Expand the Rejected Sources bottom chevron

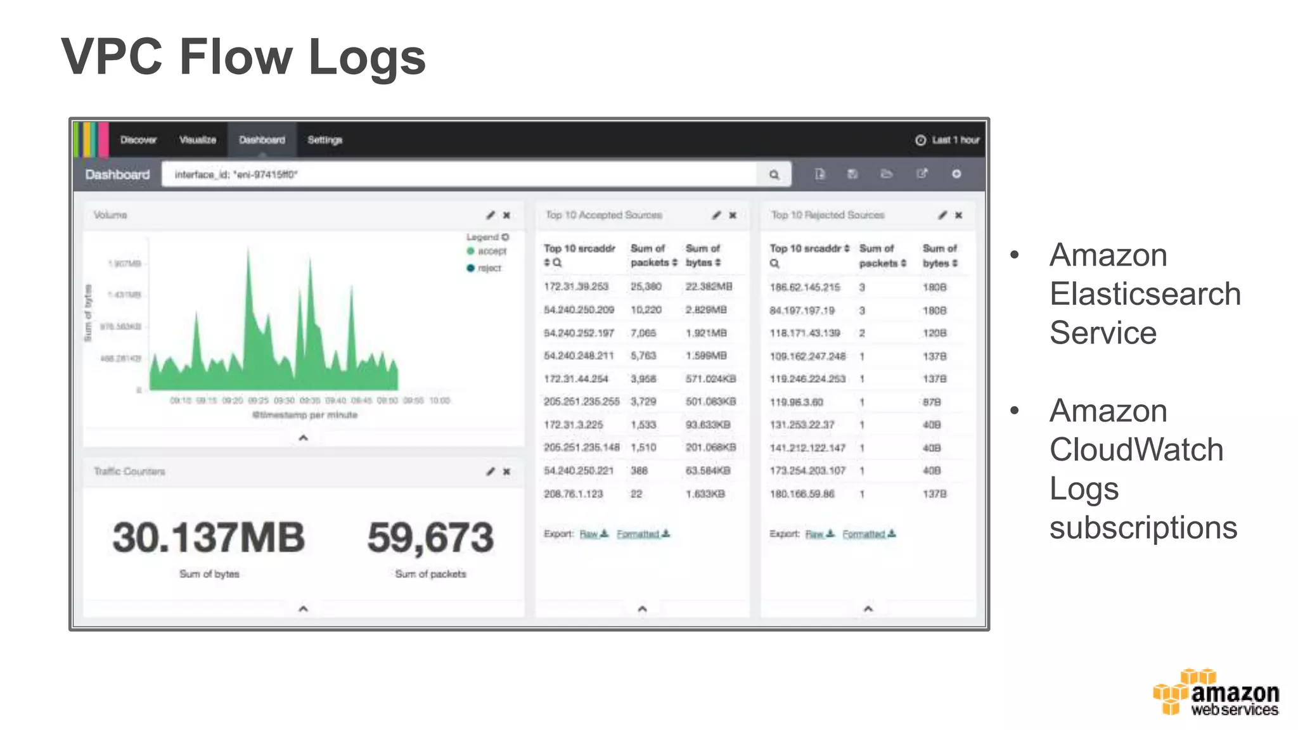pos(868,609)
